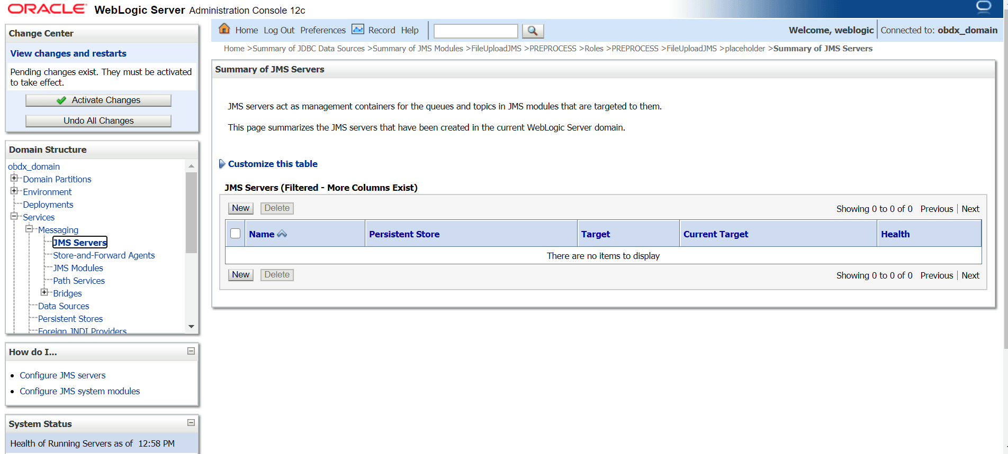The height and width of the screenshot is (454, 1008).
Task: Expand the Bridges tree node
Action: tap(44, 292)
